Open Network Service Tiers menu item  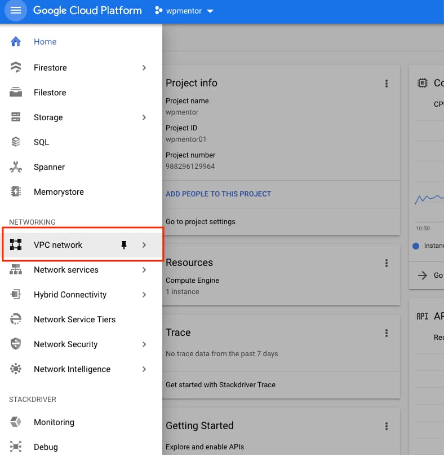pos(81,319)
